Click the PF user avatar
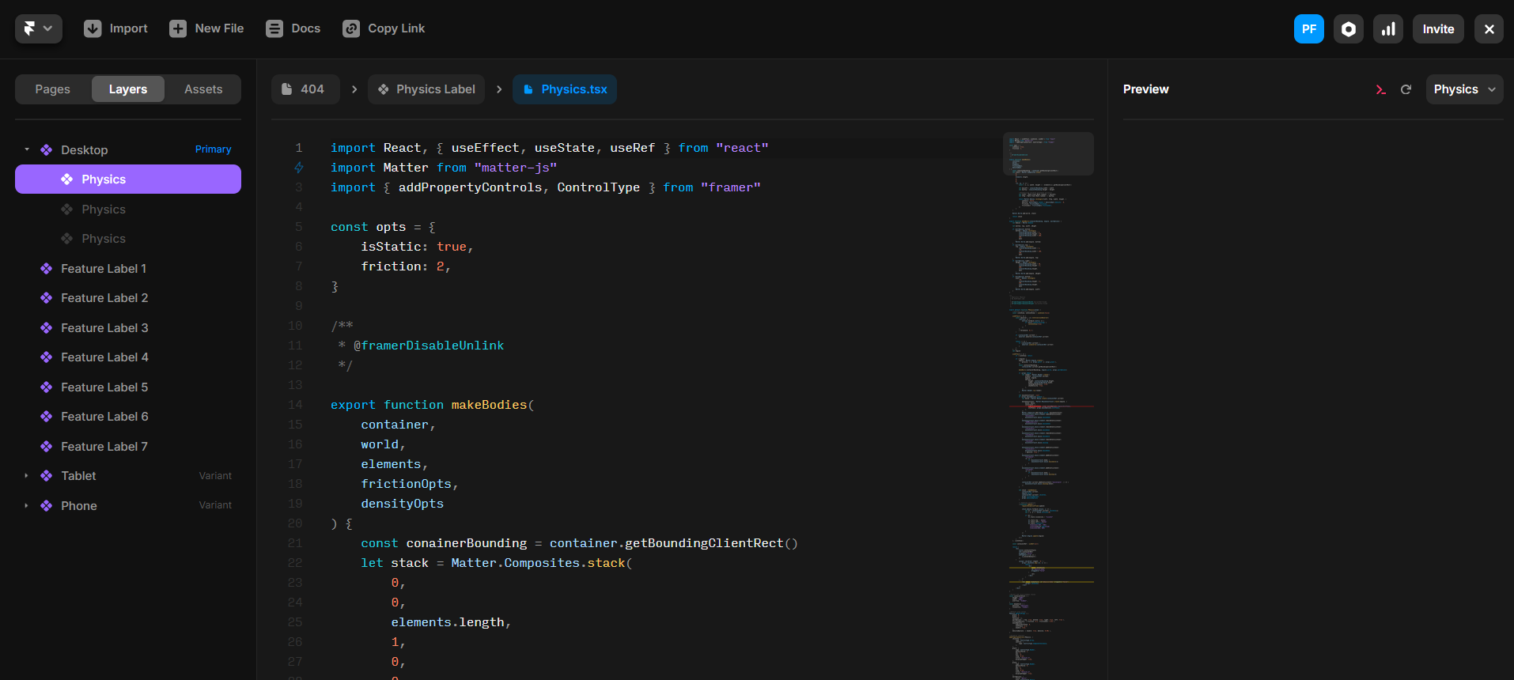 (1308, 29)
